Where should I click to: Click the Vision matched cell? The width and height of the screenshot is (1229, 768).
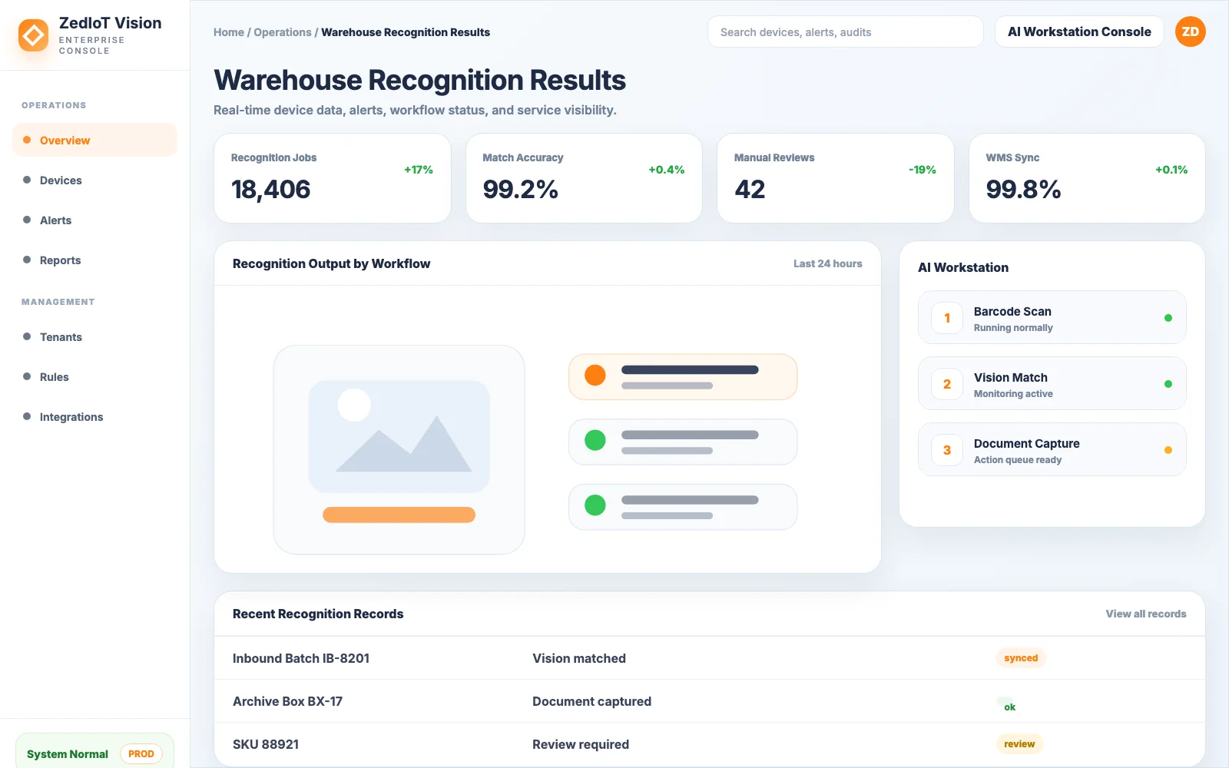(579, 658)
